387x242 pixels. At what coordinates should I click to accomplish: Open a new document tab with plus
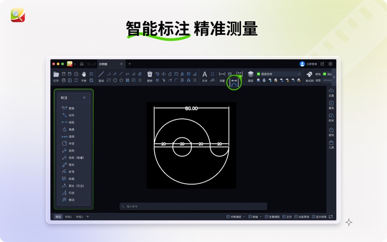[130, 64]
